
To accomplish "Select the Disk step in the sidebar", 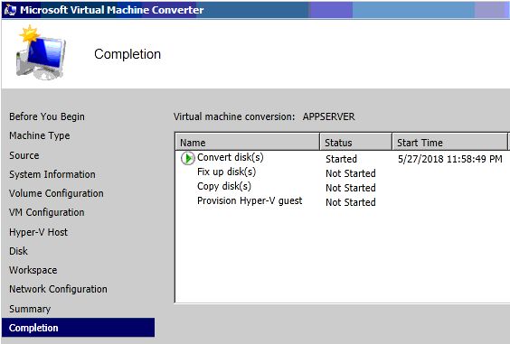I will pyautogui.click(x=19, y=251).
